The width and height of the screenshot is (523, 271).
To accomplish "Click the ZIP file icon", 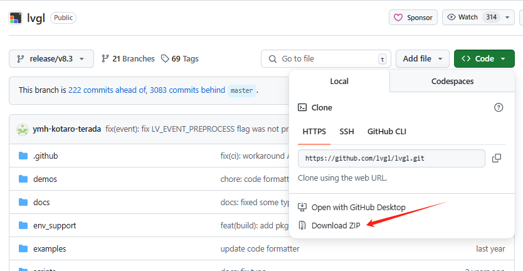I will coord(302,226).
